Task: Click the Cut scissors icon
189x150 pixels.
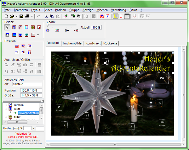Action: coord(46,16)
